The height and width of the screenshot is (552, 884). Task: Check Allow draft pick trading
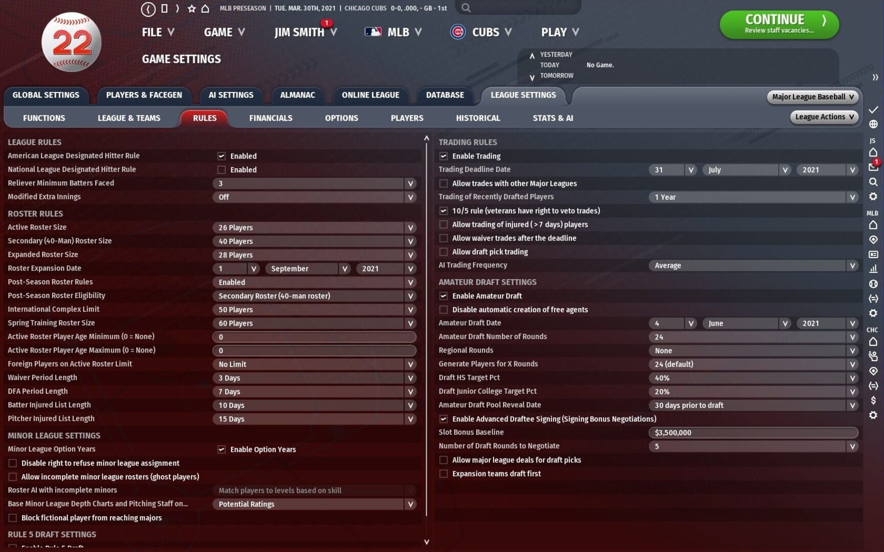tap(444, 252)
